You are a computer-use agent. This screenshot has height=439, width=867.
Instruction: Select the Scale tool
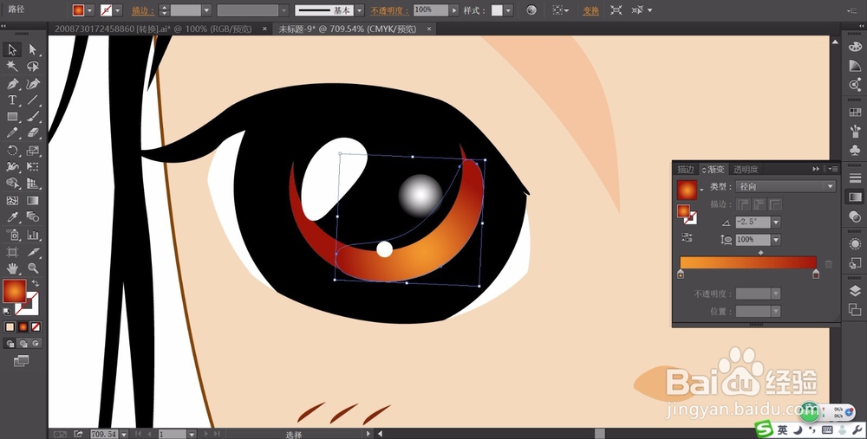[x=33, y=150]
